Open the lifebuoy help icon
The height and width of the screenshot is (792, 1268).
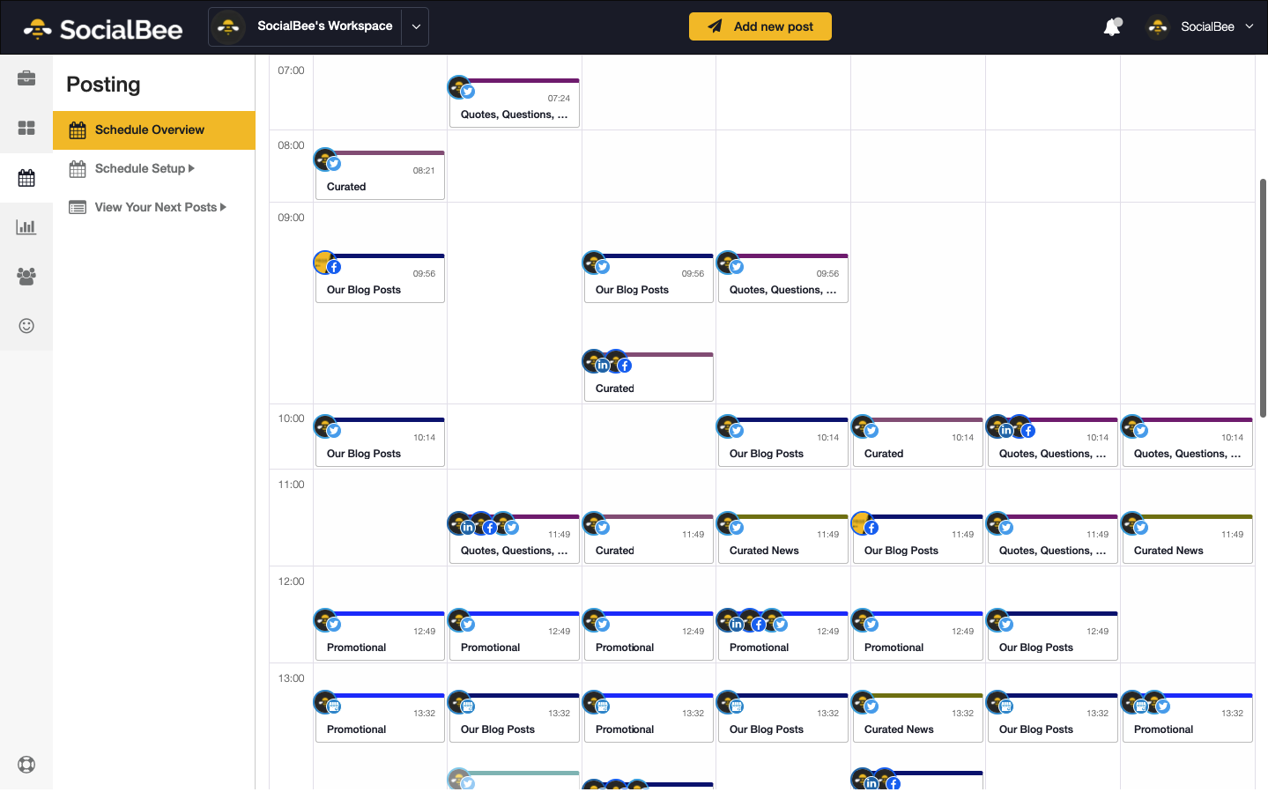pos(26,765)
